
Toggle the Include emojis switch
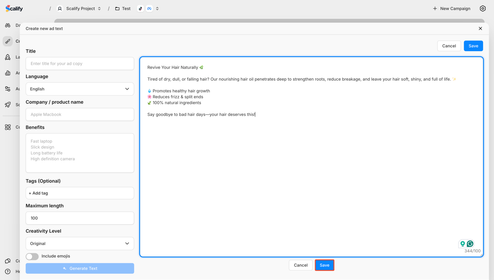[32, 256]
